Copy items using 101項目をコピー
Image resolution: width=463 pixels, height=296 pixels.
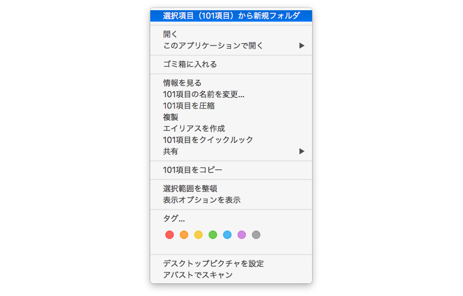pos(192,170)
